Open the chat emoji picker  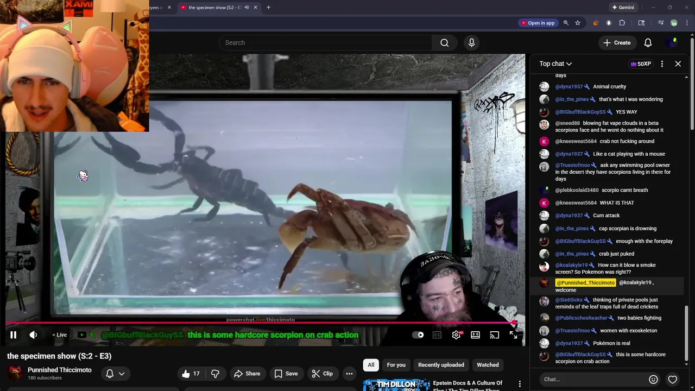pyautogui.click(x=653, y=379)
